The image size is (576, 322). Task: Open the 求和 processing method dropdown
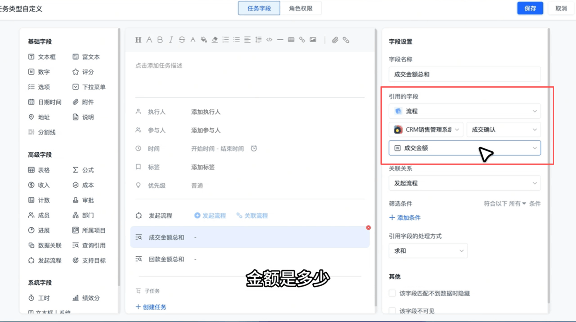(428, 251)
